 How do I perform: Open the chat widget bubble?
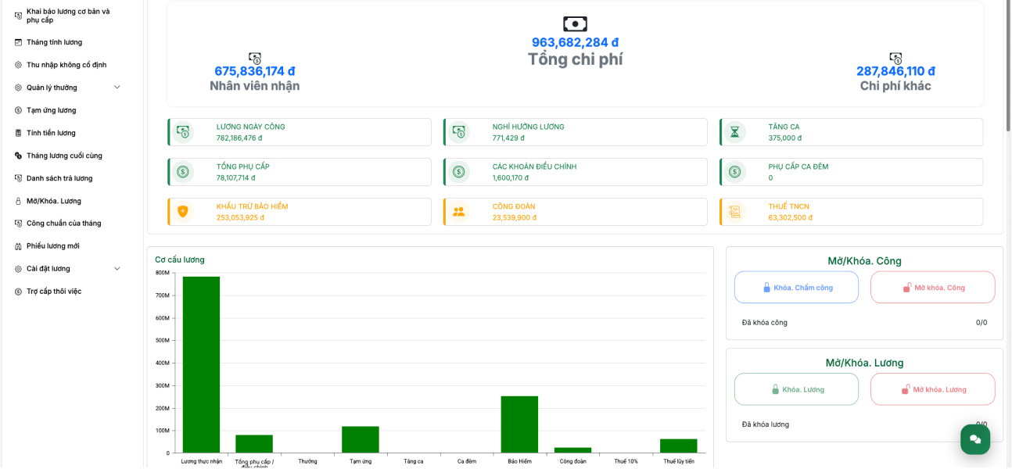click(975, 439)
